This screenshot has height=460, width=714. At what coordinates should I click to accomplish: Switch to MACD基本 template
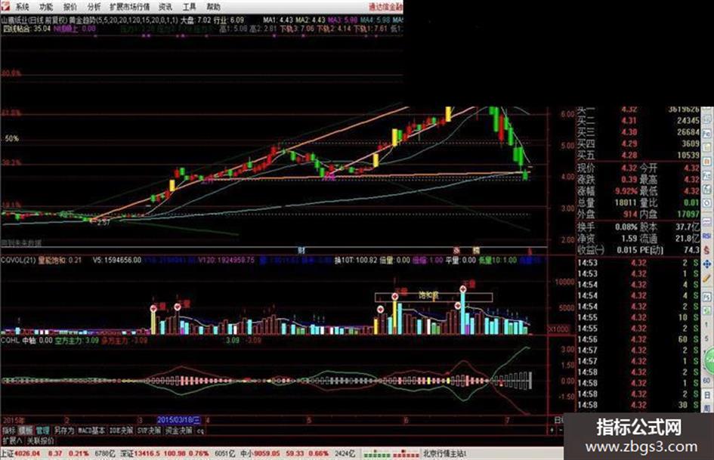pos(91,431)
